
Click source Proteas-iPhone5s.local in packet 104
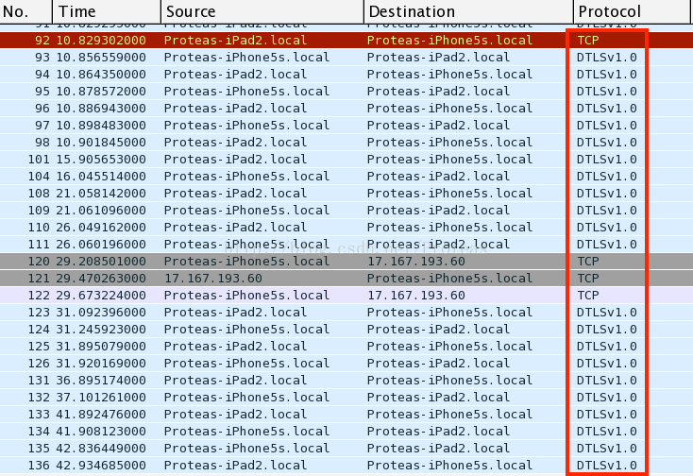click(246, 177)
